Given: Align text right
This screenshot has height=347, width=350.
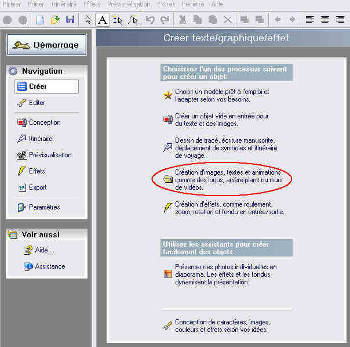Looking at the screenshot, I should pos(340,20).
